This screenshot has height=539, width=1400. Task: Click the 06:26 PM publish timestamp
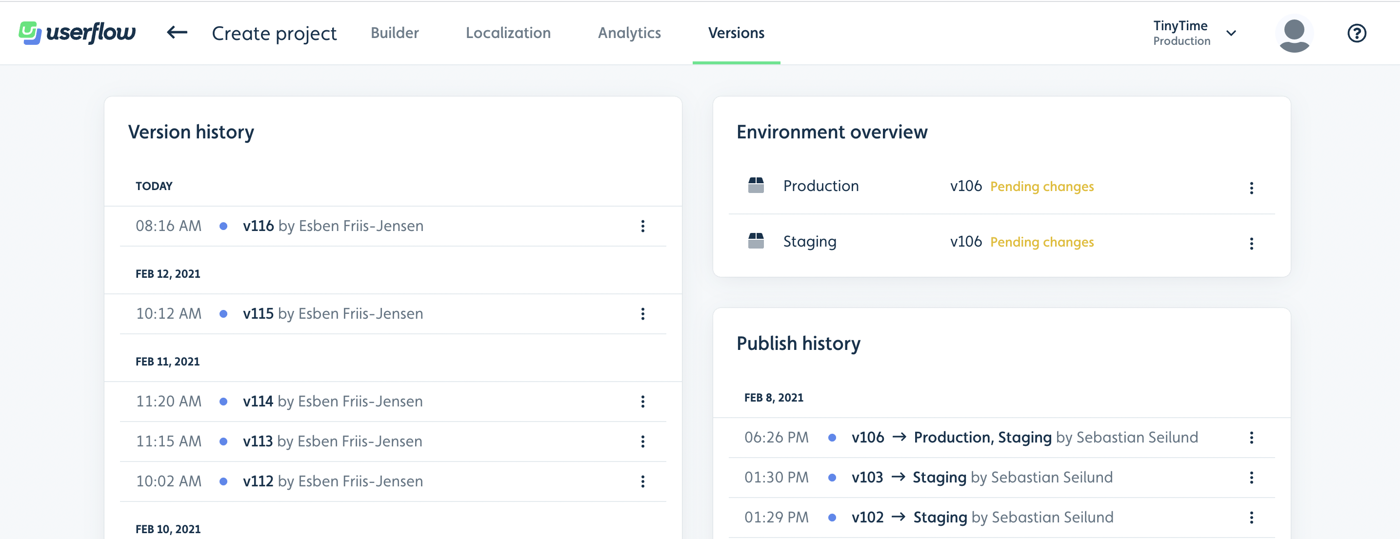(776, 438)
